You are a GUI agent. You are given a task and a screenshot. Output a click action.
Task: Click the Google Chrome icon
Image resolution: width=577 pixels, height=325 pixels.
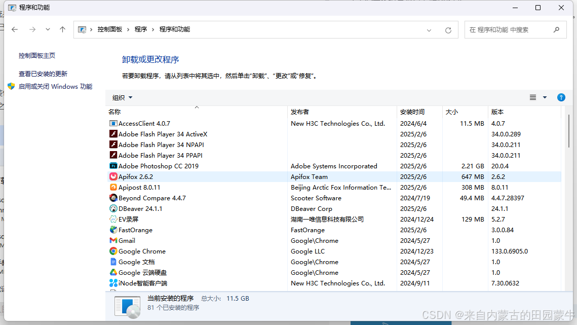click(113, 251)
